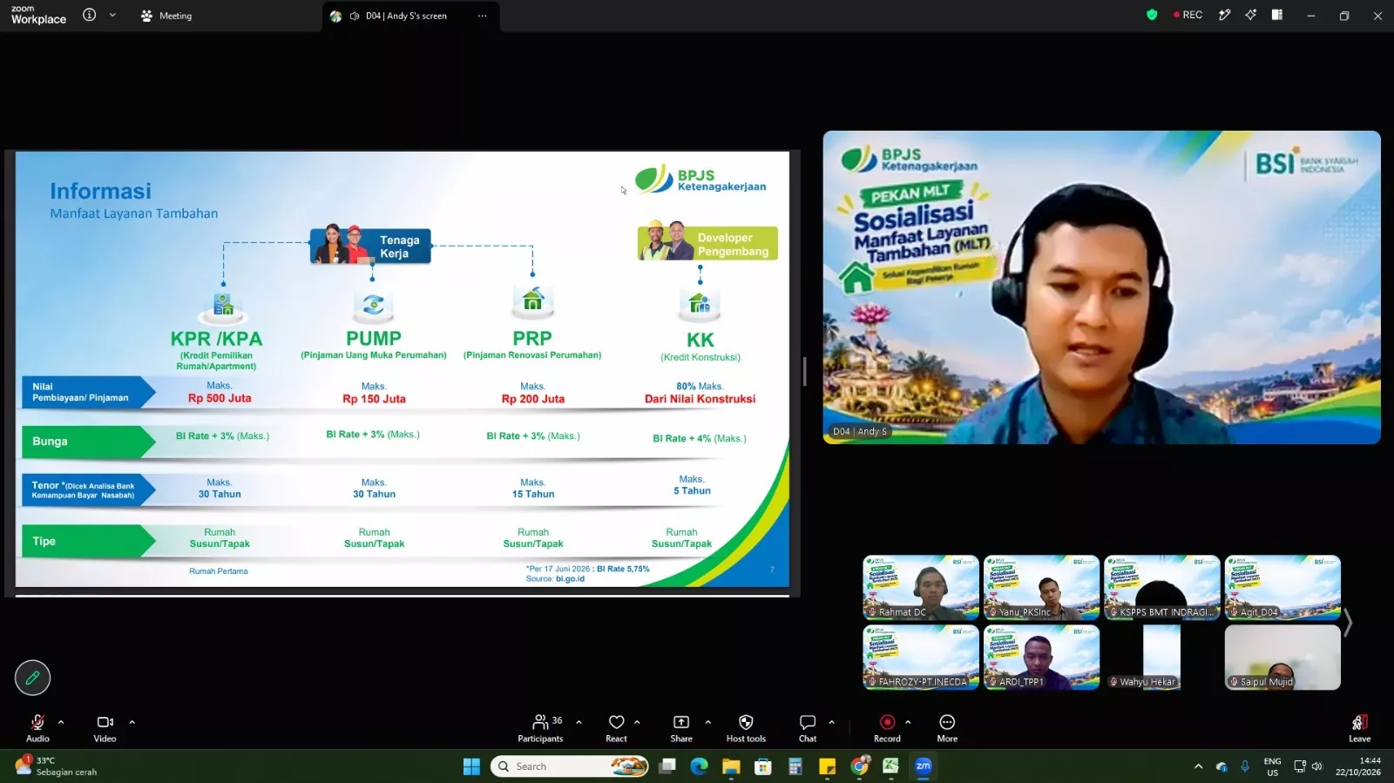Show hidden system tray icons
Viewport: 1394px width, 783px height.
[x=1198, y=766]
